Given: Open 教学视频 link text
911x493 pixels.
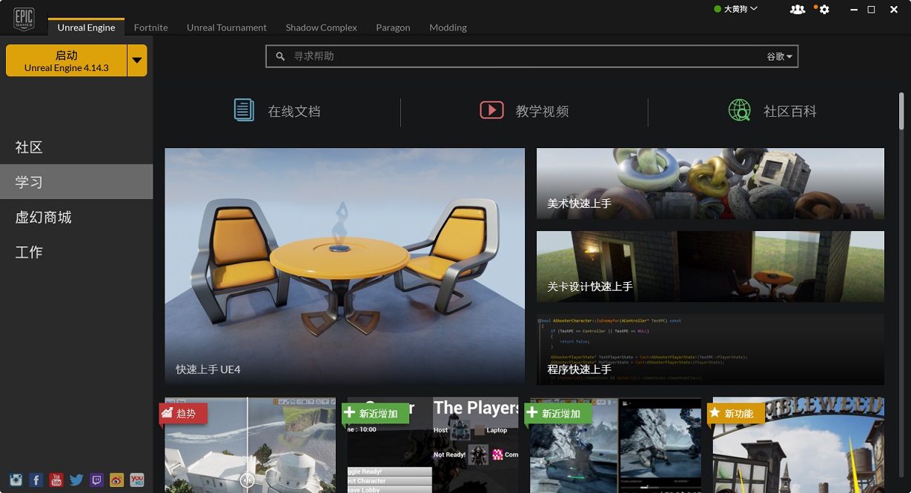Looking at the screenshot, I should pyautogui.click(x=542, y=111).
